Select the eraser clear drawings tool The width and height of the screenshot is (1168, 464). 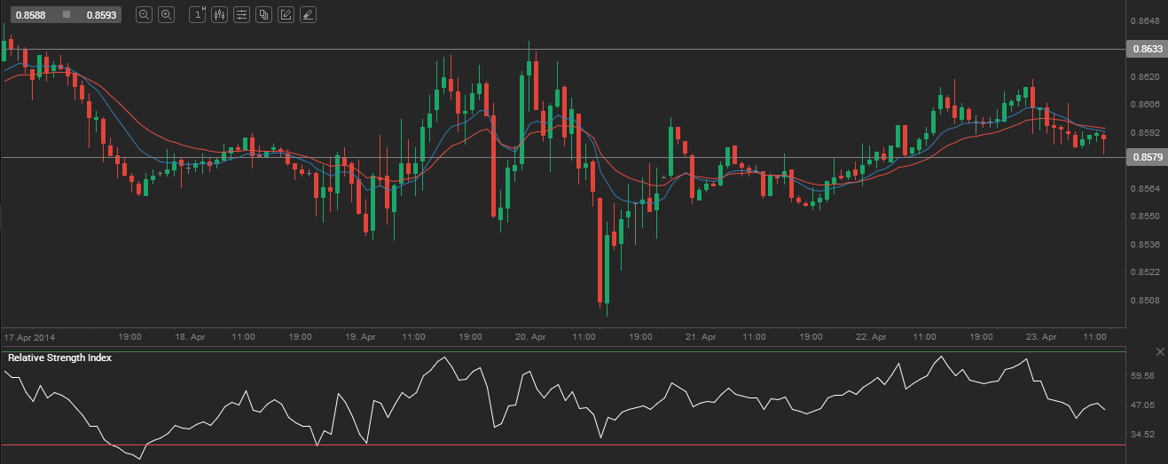[x=308, y=15]
